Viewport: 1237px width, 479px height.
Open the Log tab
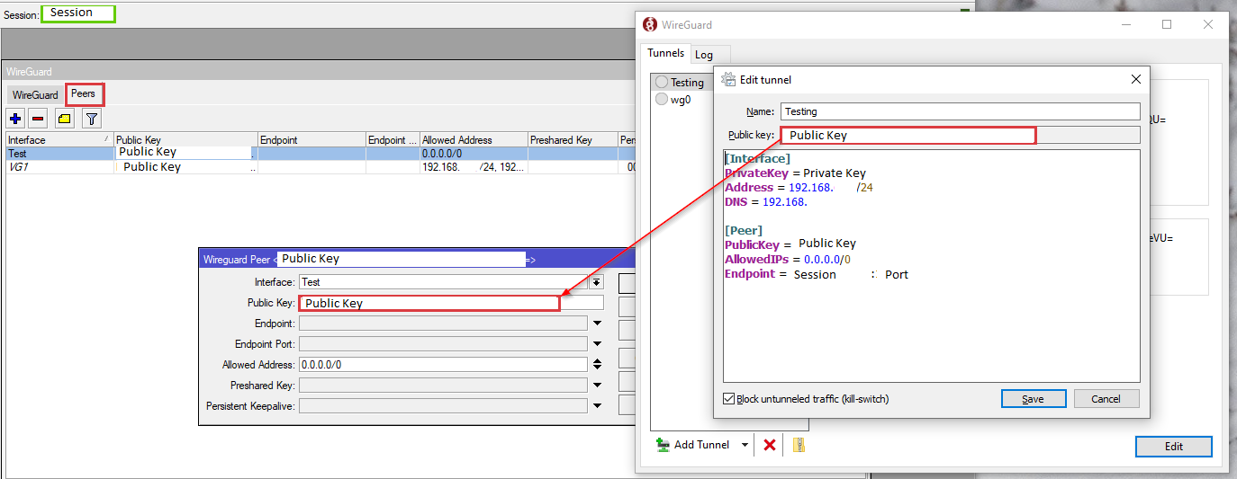click(704, 55)
